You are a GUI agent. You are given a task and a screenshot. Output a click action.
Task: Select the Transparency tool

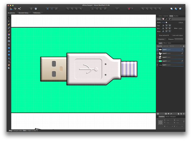tap(9, 38)
